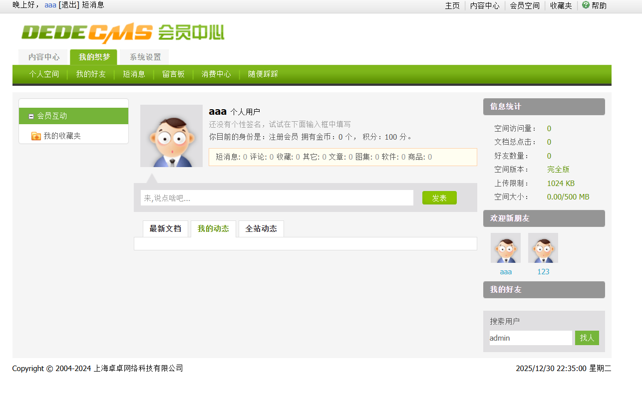Switch to the 系统设置 main tab
Viewport: 642px width, 394px height.
[145, 57]
